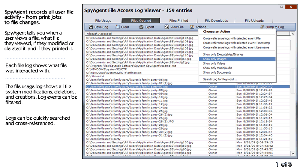
Task: Select the Spytech SpyAgent readme!.txt row
Action: pos(142,66)
